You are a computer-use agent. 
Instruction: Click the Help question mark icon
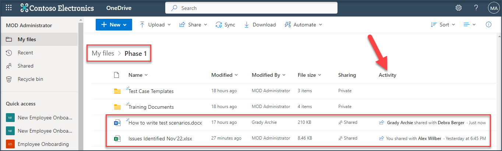point(476,8)
